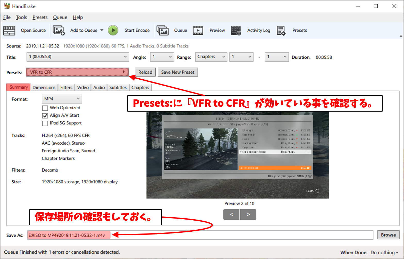The height and width of the screenshot is (259, 404).
Task: Switch to the Audio tab
Action: (99, 88)
